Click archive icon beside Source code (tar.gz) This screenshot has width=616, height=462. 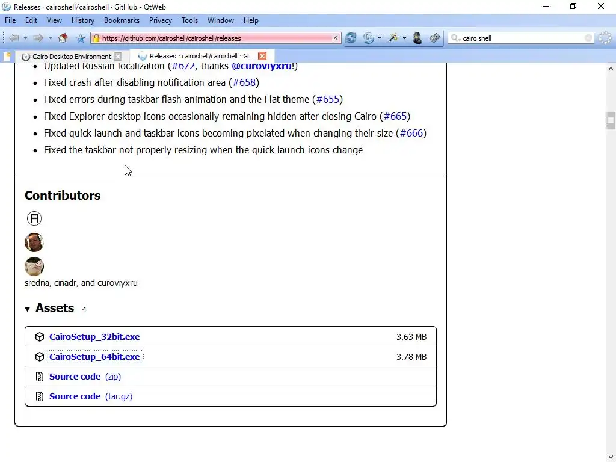click(40, 396)
